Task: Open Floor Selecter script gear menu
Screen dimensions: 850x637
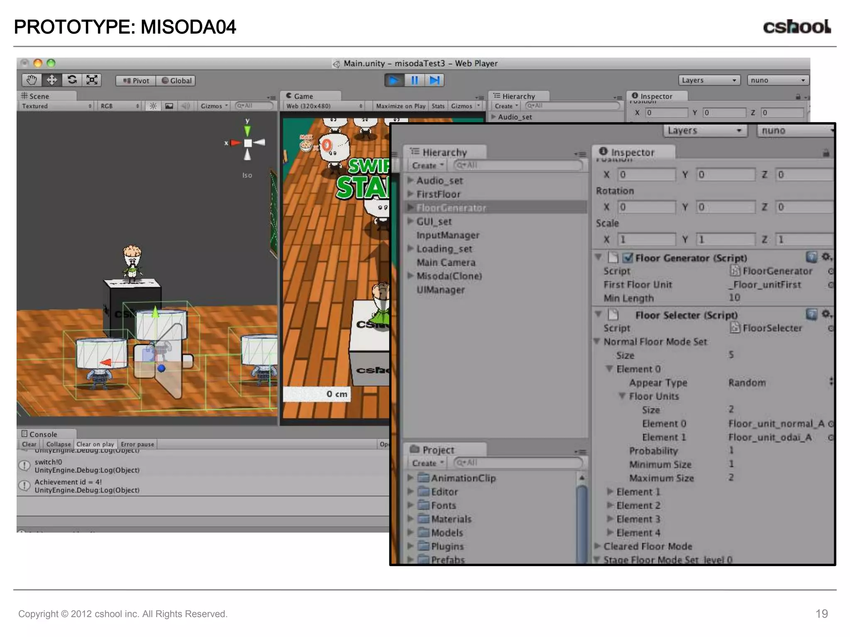Action: pyautogui.click(x=826, y=314)
